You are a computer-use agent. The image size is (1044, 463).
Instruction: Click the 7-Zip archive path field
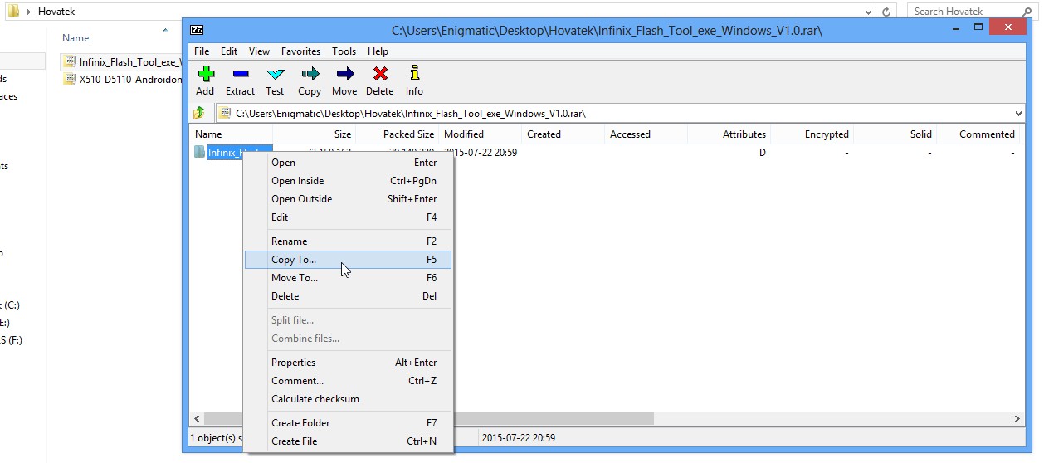[613, 113]
